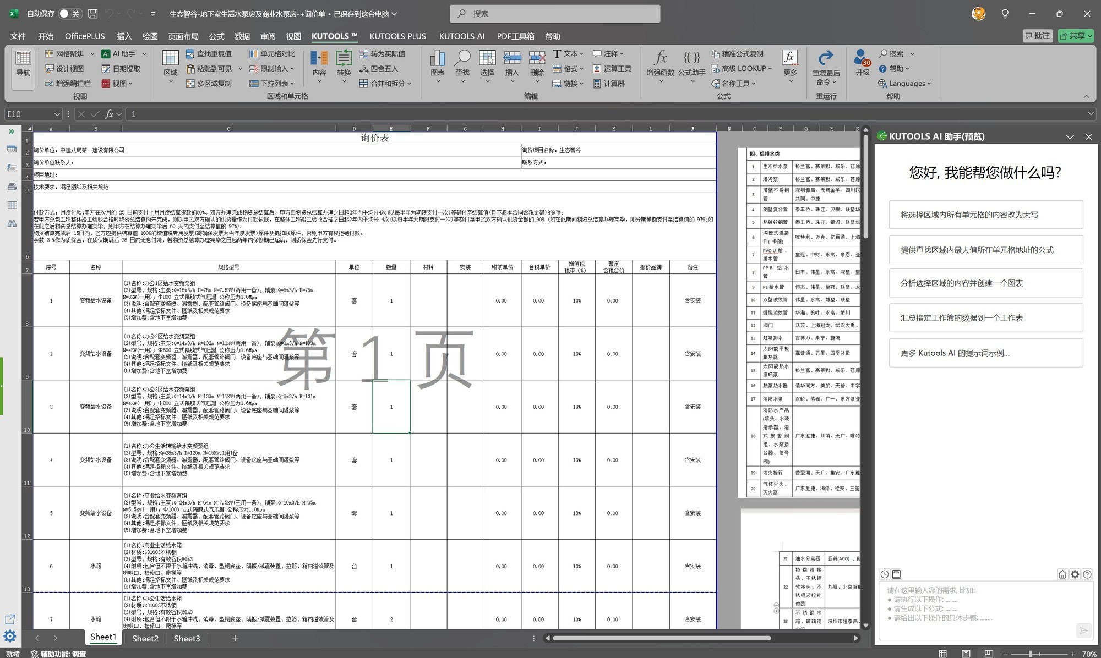Click the 共享 share button
The width and height of the screenshot is (1101, 658).
(x=1076, y=36)
